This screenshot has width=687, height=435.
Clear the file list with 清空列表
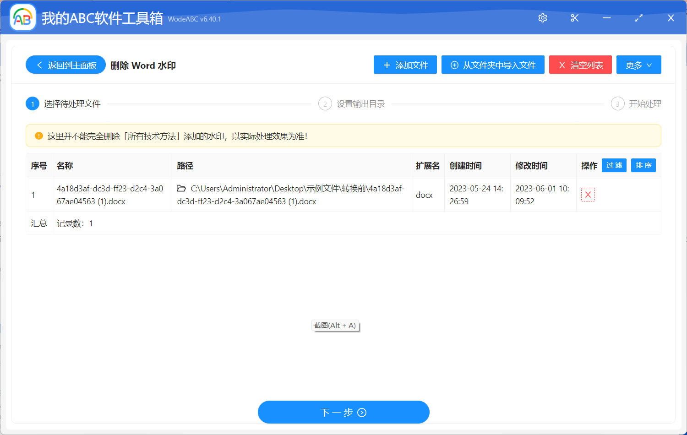pos(580,65)
